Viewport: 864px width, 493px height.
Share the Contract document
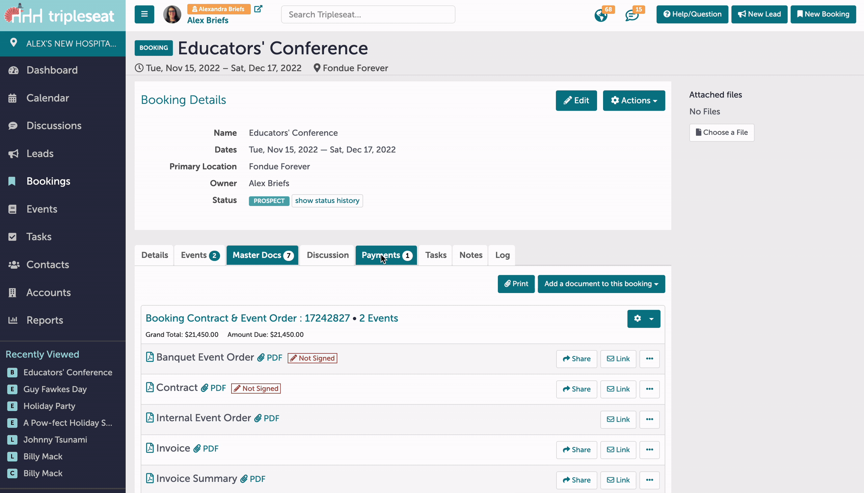click(576, 389)
